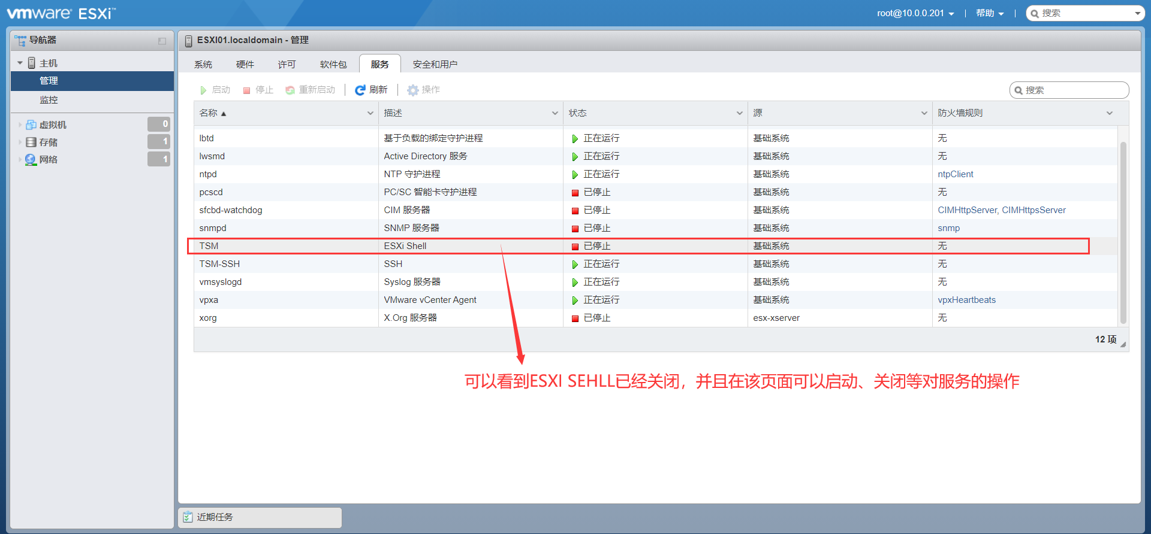The height and width of the screenshot is (534, 1151).
Task: Select the 服务 tab
Action: 379,64
